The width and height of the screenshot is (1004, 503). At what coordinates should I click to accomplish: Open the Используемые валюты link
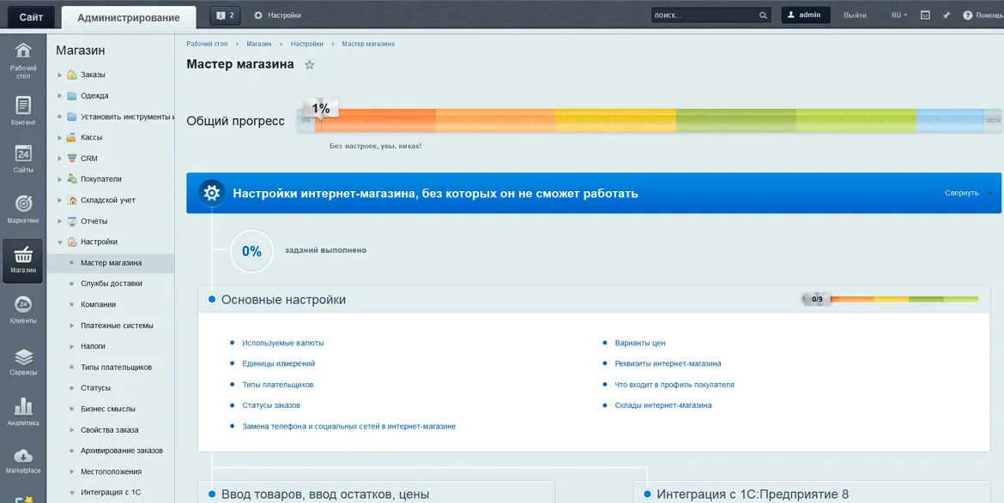click(x=283, y=344)
